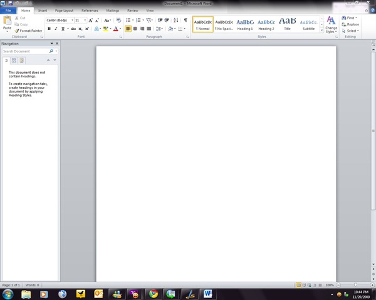
Task: Decrease paragraph indent
Action: [x=160, y=21]
